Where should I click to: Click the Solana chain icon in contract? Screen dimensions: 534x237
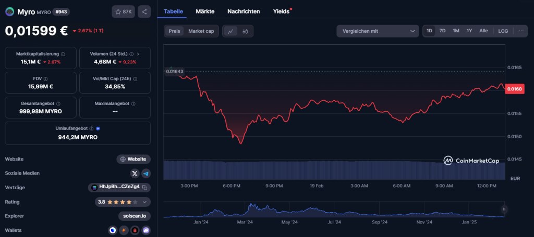click(94, 188)
